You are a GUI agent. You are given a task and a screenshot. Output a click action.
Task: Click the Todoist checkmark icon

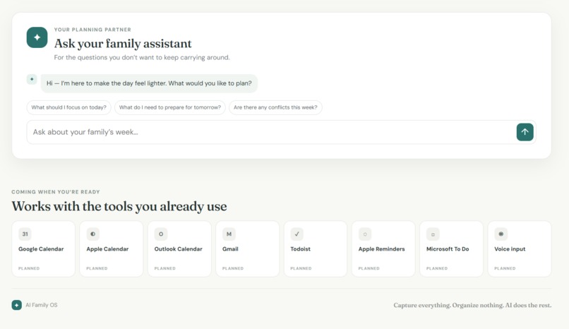point(297,234)
